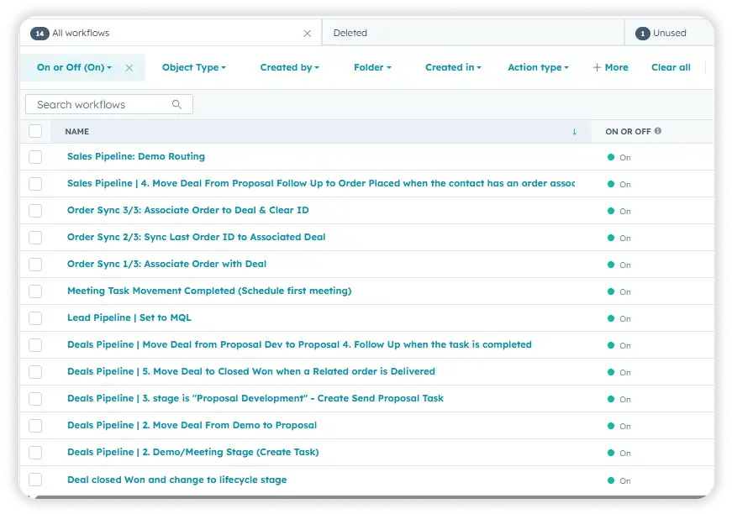
Task: Open Deals Pipeline | 5. Move Deal to Closed Won
Action: click(251, 371)
